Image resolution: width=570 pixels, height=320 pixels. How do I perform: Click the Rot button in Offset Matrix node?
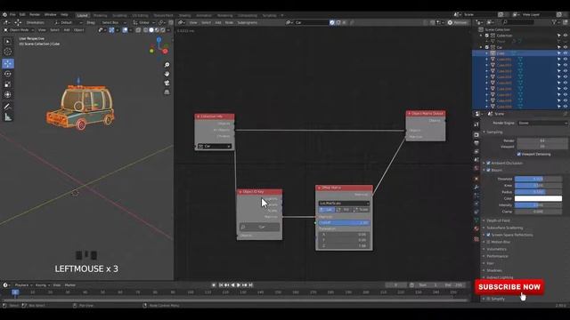tap(344, 210)
